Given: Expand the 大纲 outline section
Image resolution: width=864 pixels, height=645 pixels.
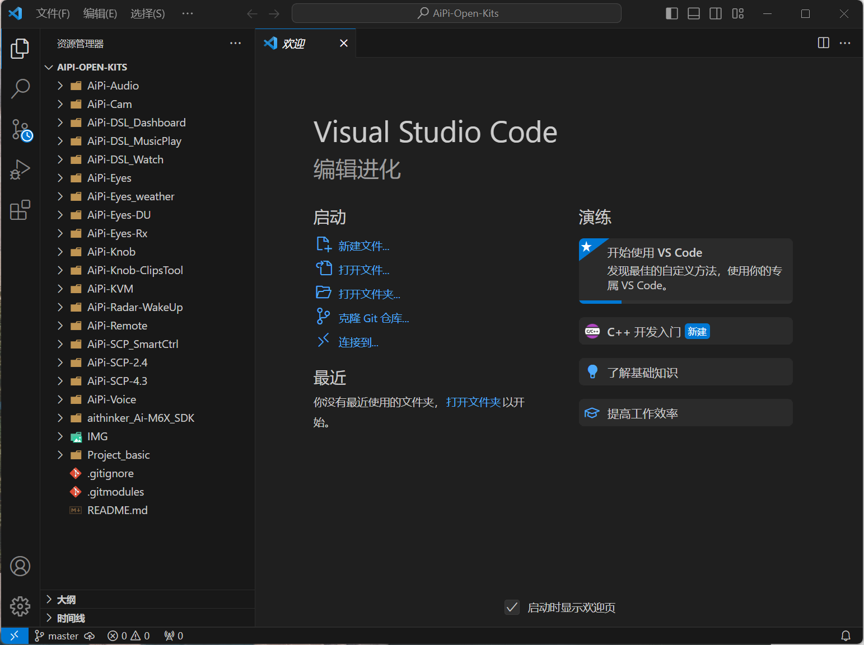Looking at the screenshot, I should pyautogui.click(x=148, y=600).
